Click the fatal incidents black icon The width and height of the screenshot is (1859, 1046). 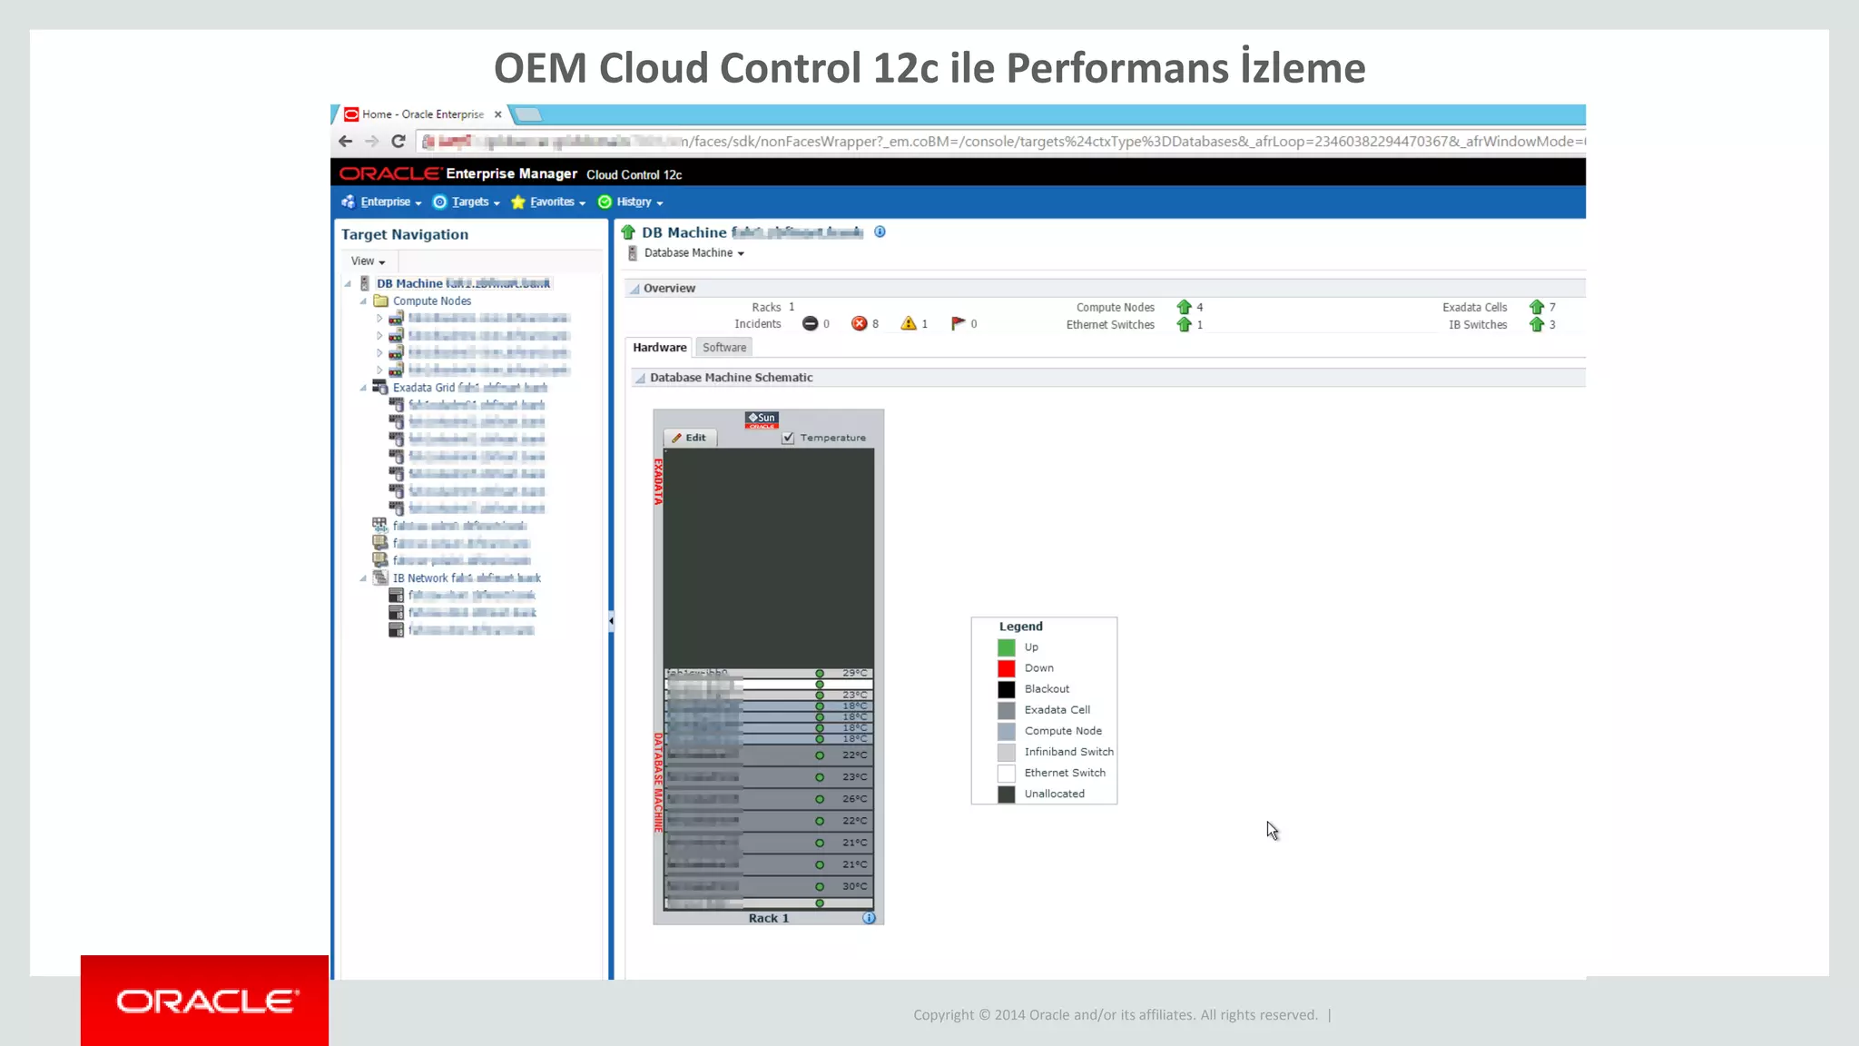coord(810,324)
